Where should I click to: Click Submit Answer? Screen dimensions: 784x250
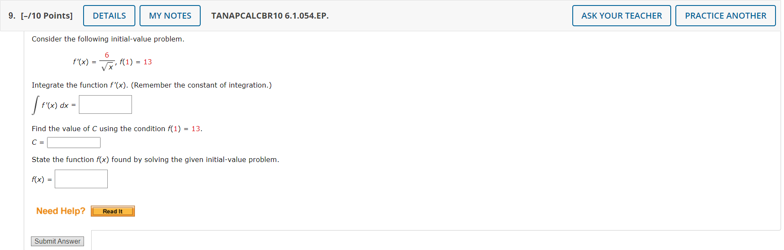pyautogui.click(x=57, y=241)
